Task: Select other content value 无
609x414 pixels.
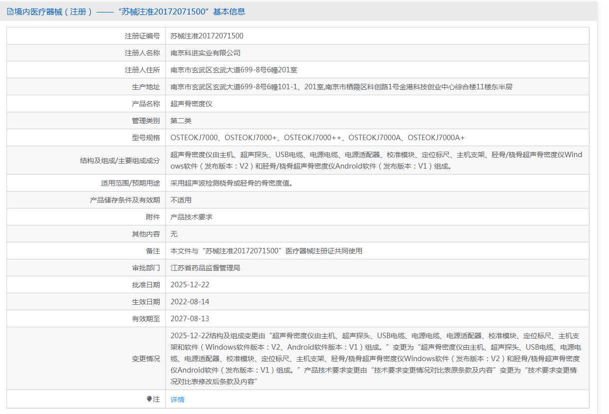Action: pyautogui.click(x=174, y=234)
